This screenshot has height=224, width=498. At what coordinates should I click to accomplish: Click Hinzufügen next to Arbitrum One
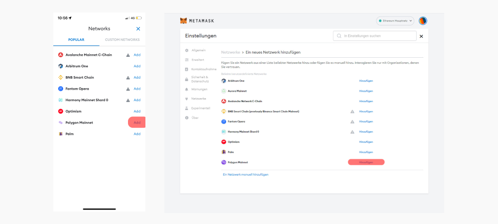pos(366,81)
